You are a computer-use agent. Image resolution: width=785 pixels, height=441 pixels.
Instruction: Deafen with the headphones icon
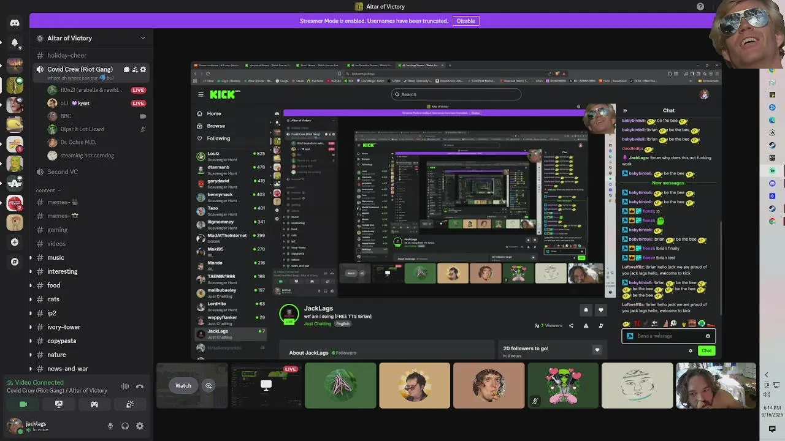tap(125, 426)
